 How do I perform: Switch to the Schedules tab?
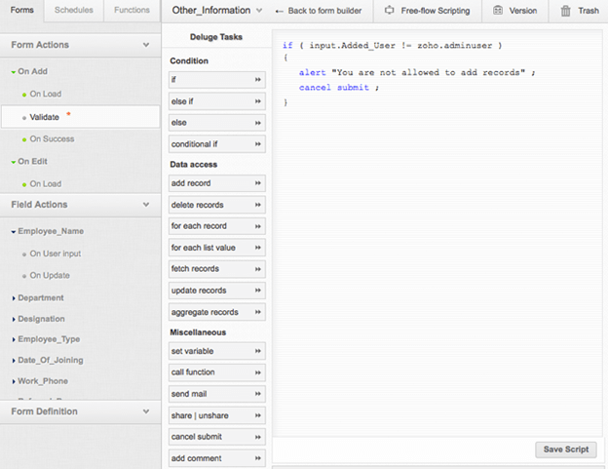tap(74, 10)
